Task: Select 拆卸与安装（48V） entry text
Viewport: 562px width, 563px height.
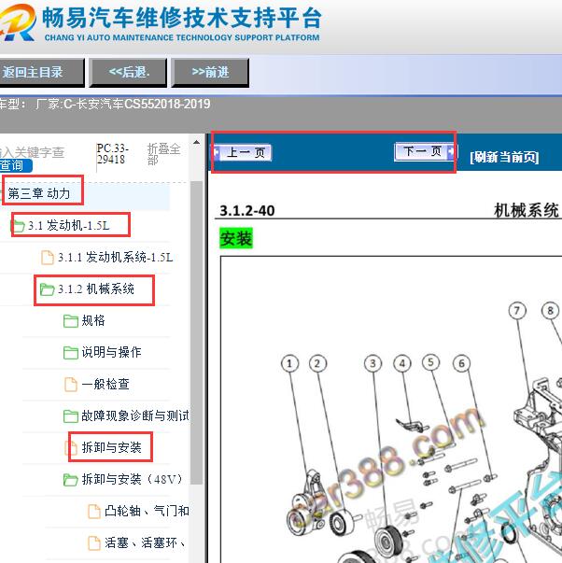Action: coord(132,479)
